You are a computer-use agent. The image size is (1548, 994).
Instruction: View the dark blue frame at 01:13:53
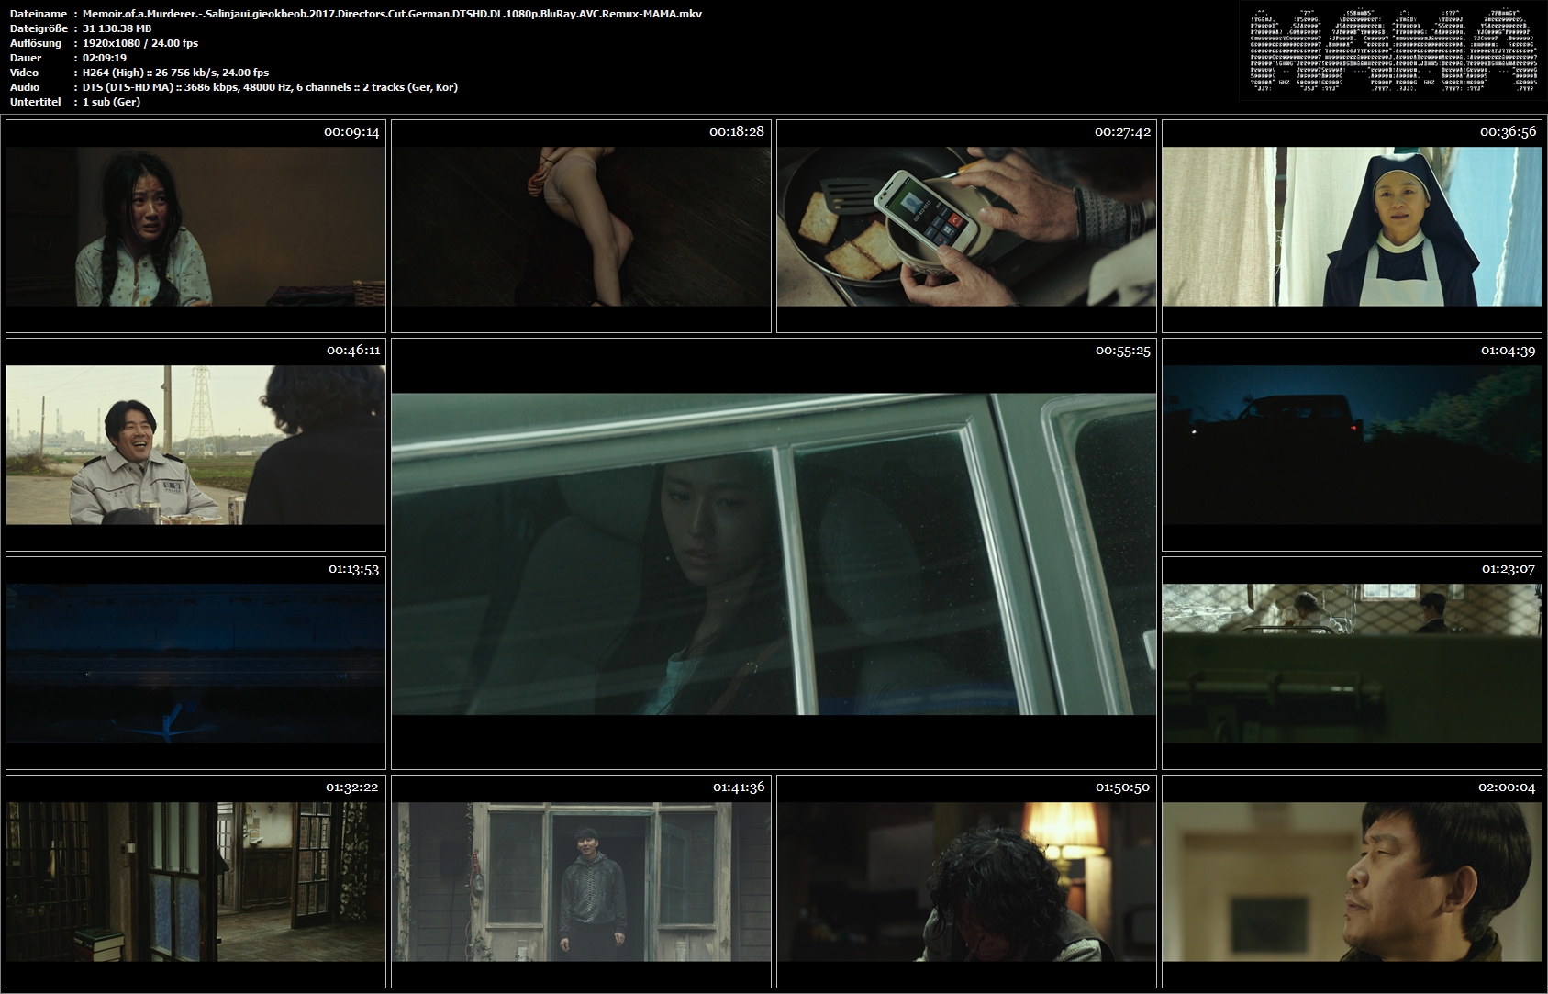pos(195,663)
